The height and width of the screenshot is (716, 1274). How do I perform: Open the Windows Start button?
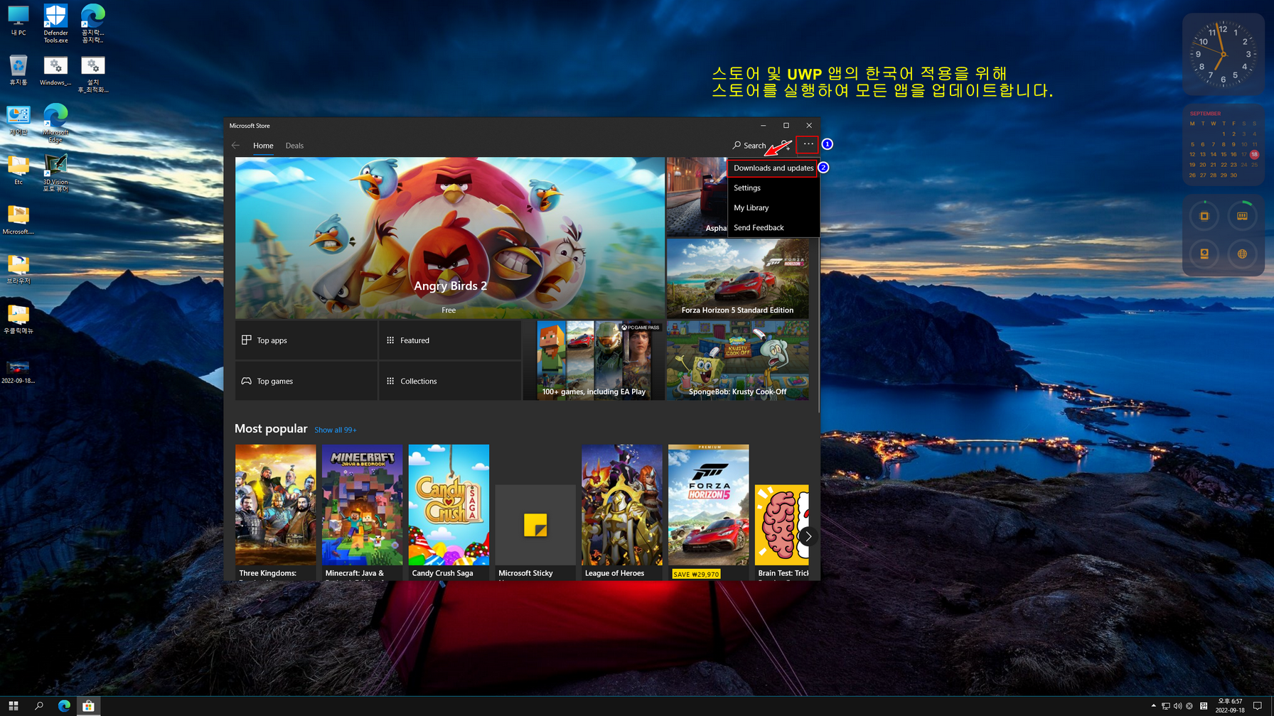[14, 705]
